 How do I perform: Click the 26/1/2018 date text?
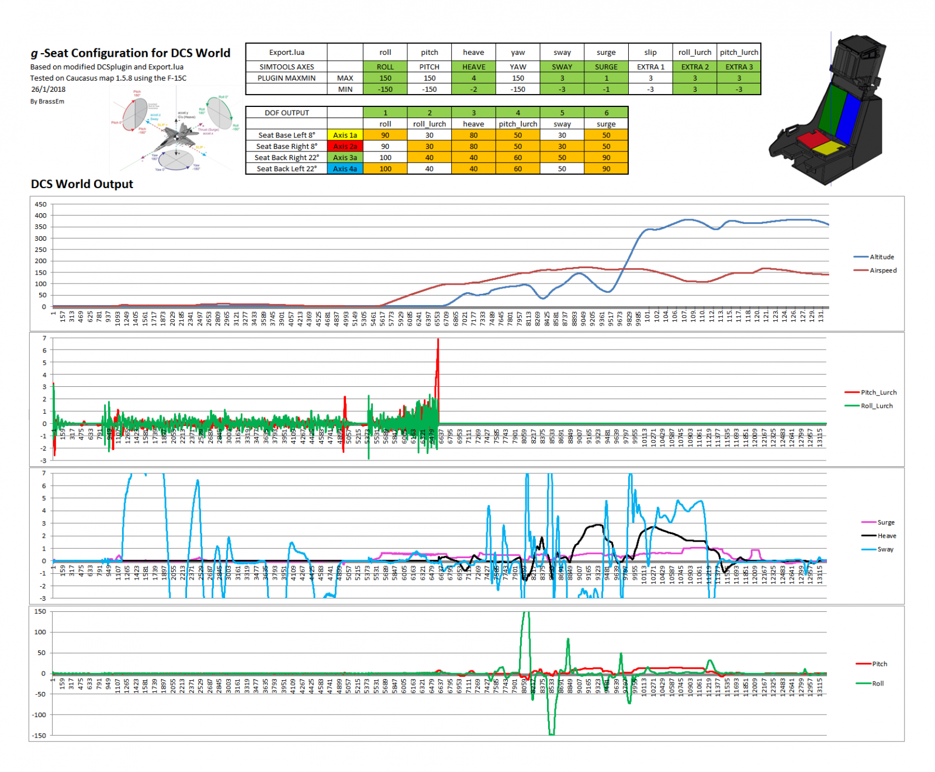(49, 89)
